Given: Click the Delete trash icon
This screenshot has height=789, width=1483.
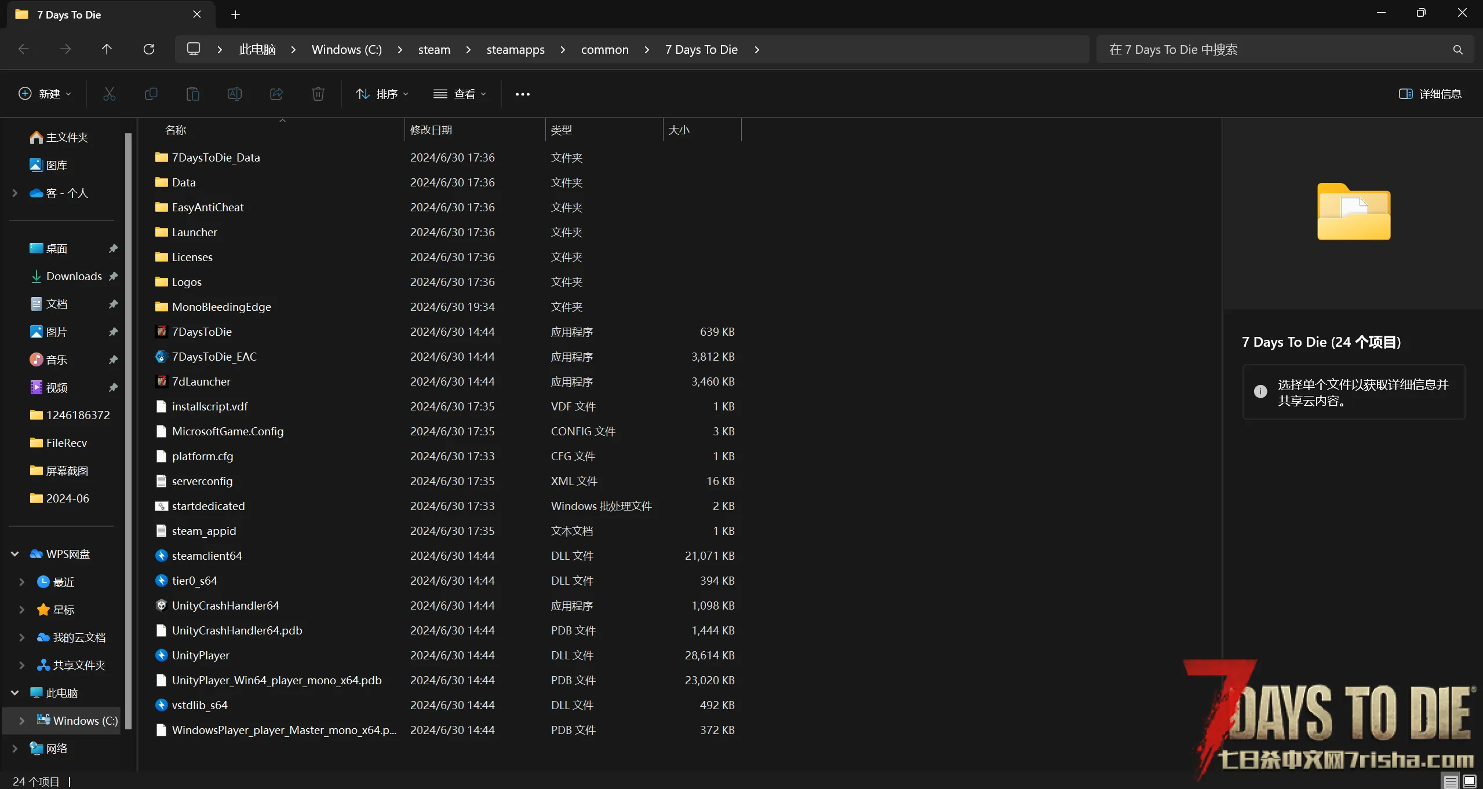Looking at the screenshot, I should click(318, 94).
